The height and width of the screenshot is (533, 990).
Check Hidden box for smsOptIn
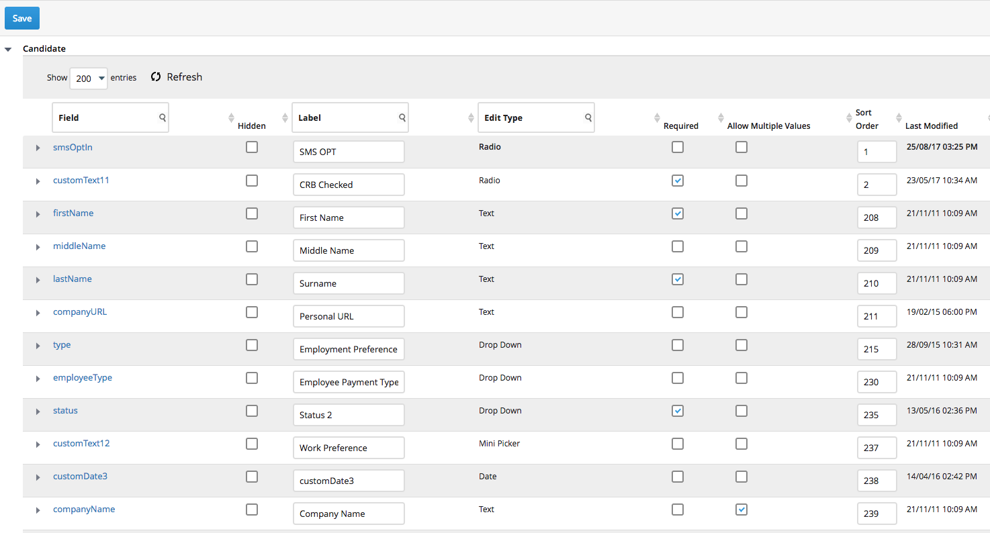coord(252,147)
